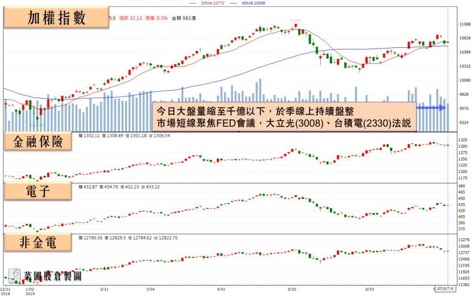
Task: Click the 5/02 date label
Action: coord(292,289)
